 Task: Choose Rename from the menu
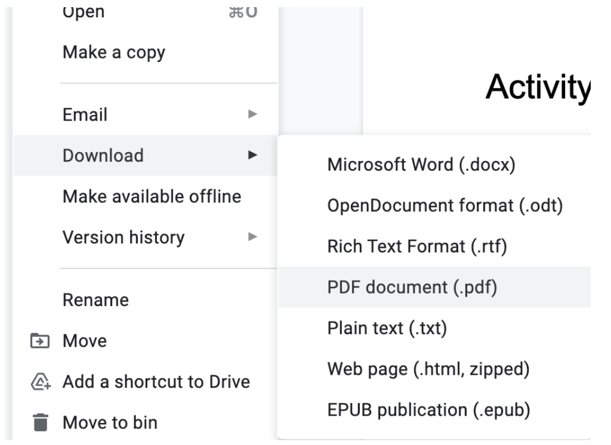(x=146, y=300)
